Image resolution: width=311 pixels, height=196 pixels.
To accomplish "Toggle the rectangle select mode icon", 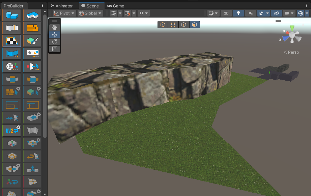I will tap(12, 54).
